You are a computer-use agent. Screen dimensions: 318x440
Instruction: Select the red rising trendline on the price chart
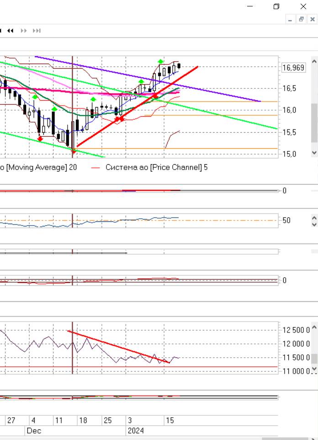[x=138, y=106]
